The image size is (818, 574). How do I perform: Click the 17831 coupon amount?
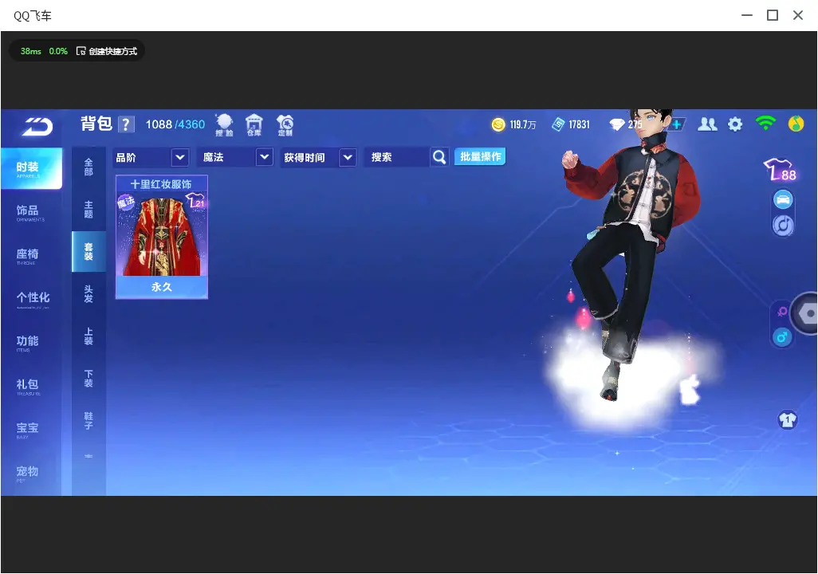[x=579, y=124]
